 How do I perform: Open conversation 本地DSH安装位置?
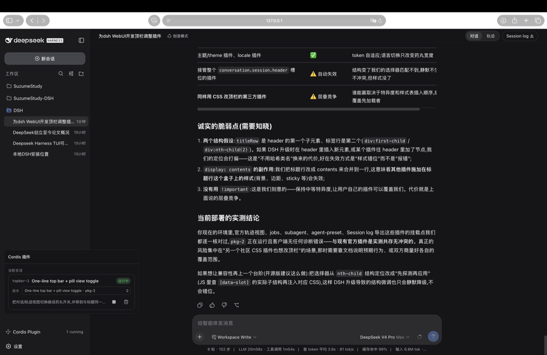(x=46, y=154)
